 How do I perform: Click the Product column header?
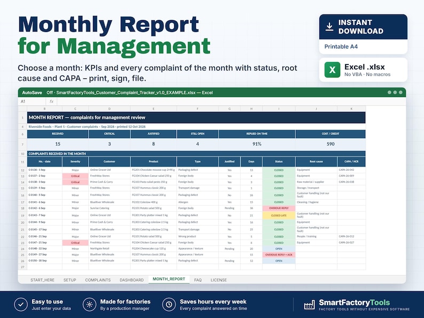[153, 162]
